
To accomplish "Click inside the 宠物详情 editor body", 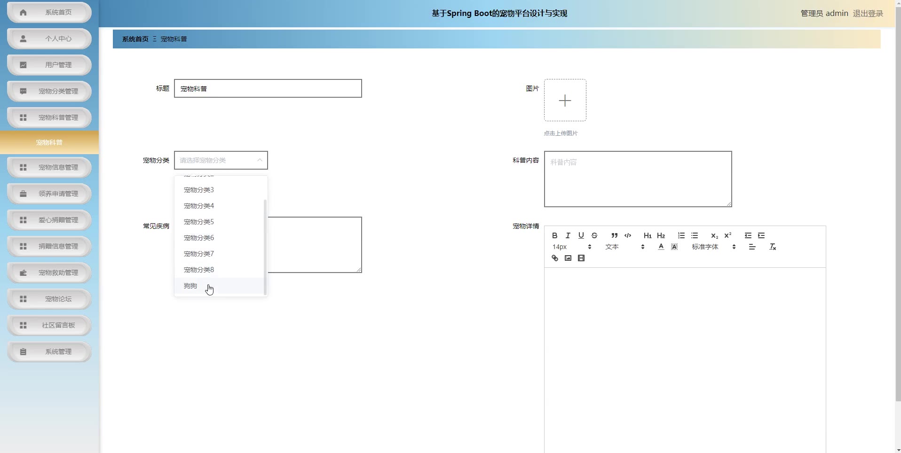I will pyautogui.click(x=685, y=360).
